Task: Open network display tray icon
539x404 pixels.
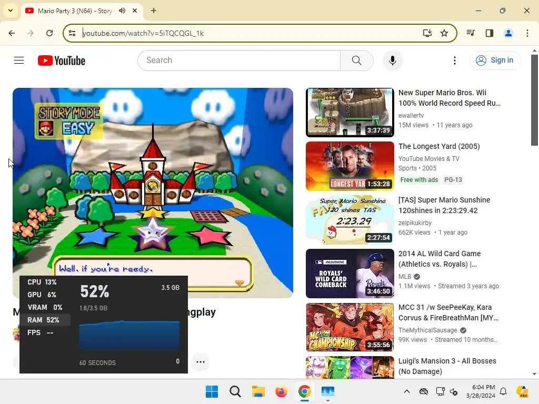Action: 440,391
